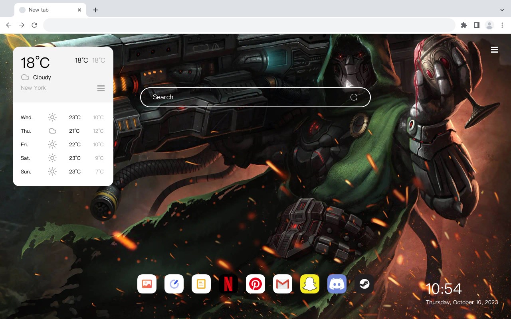
Task: Click the Friday sunny forecast icon
Action: pyautogui.click(x=52, y=144)
